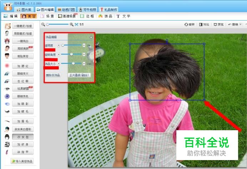Close the 饰品编辑 panel
Screen dimensions: 247x169
pos(91,37)
